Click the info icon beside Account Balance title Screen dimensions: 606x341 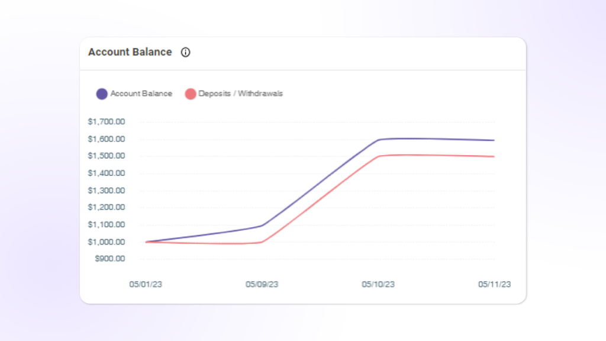[185, 52]
